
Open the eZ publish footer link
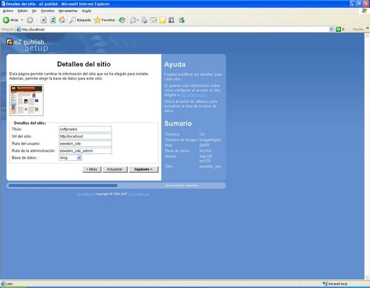click(85, 194)
